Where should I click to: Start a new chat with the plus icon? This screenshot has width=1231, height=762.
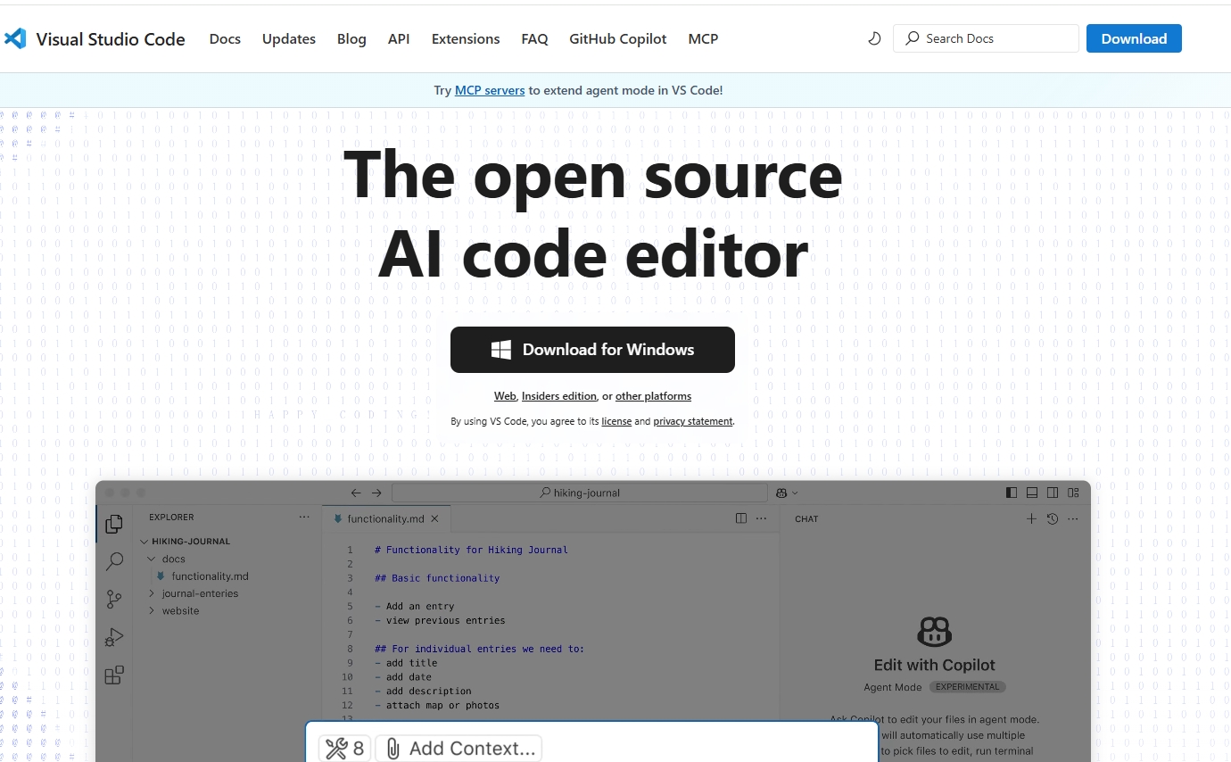[1031, 518]
